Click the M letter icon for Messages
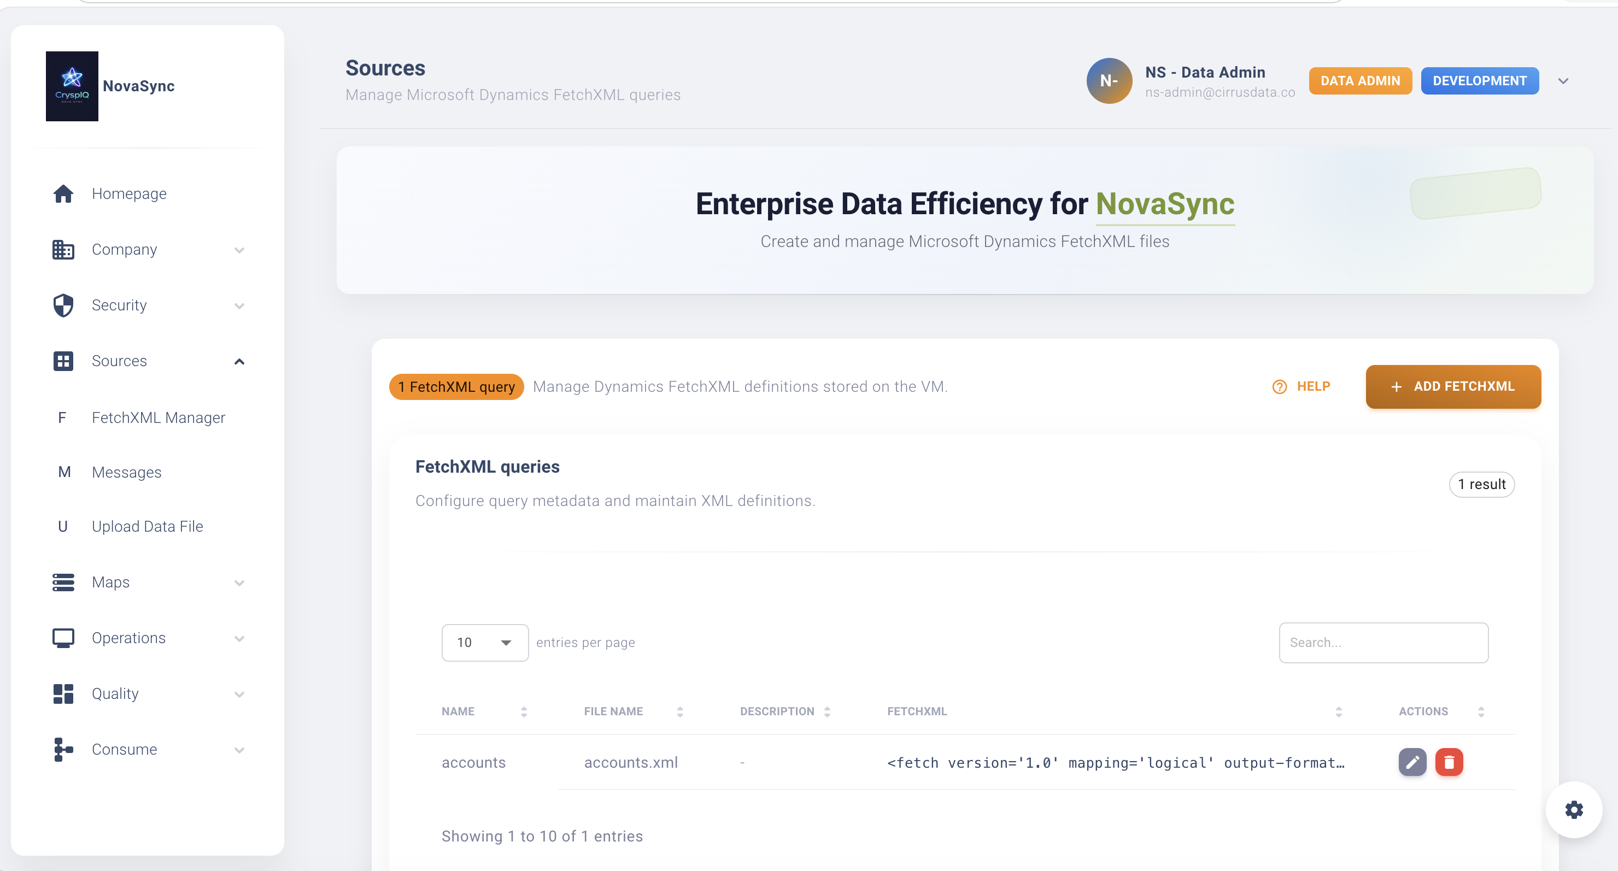 pyautogui.click(x=64, y=472)
